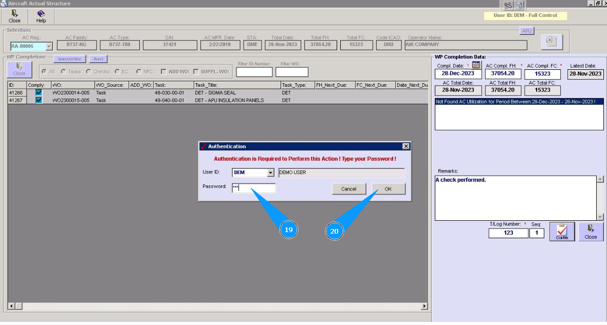Click the Filter ID-Number field
The height and width of the screenshot is (325, 607).
[254, 72]
